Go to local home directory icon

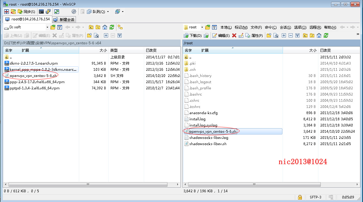pos(105,27)
